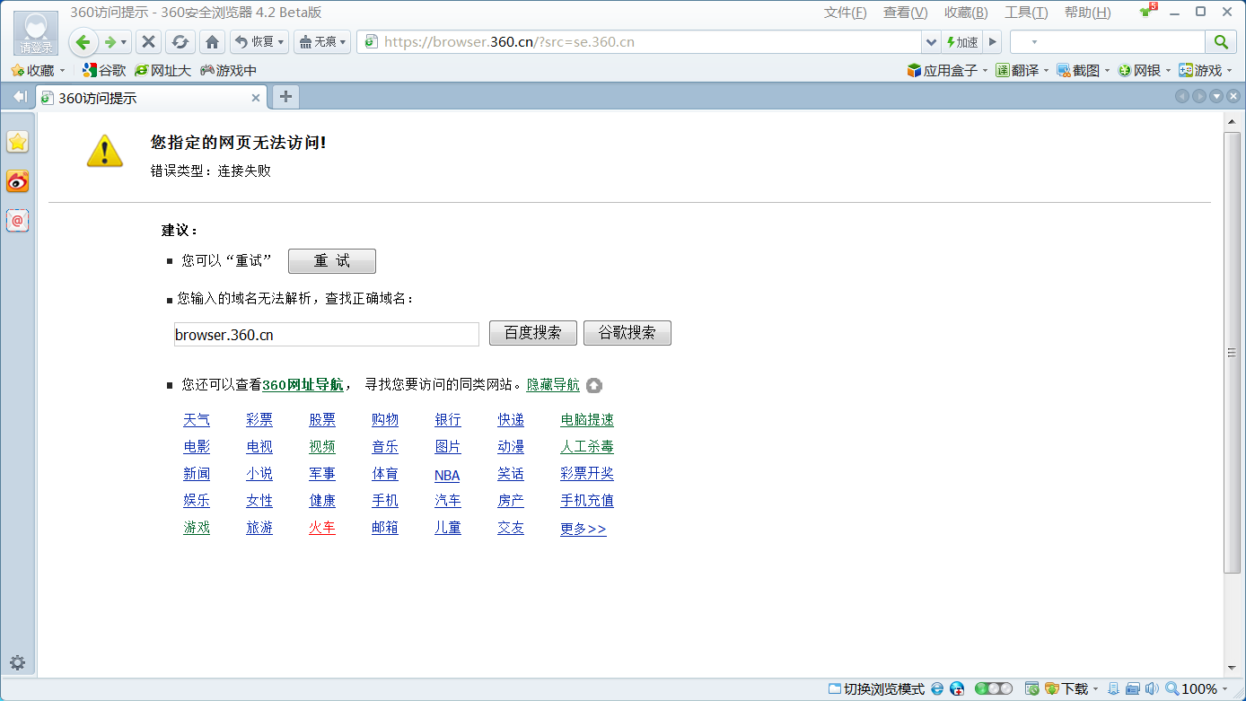Click the refresh page icon
The image size is (1246, 701).
[180, 42]
